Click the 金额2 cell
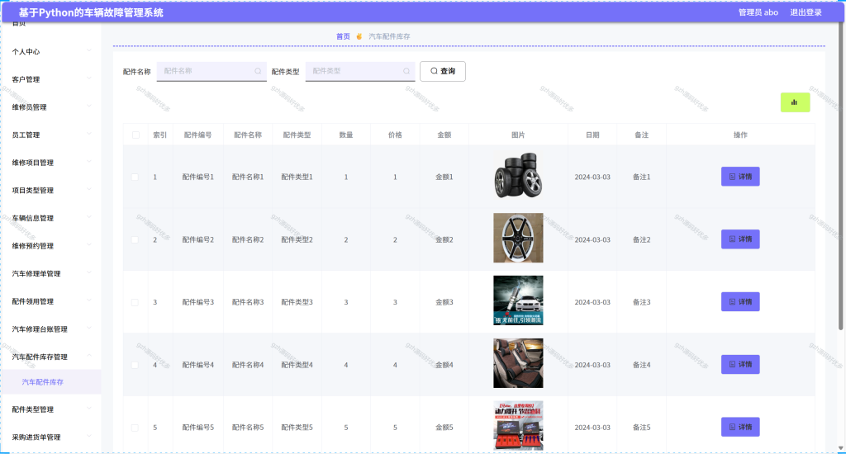846x454 pixels. click(x=444, y=239)
